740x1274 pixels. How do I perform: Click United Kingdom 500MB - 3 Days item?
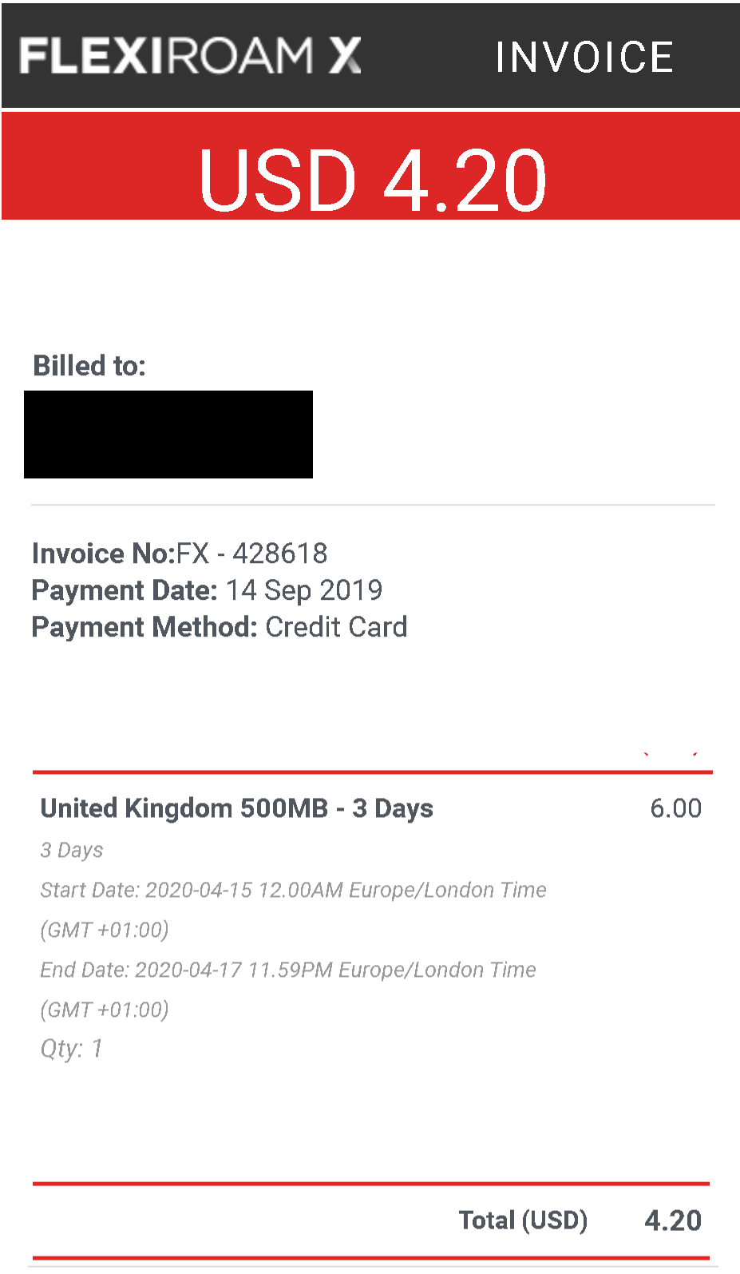pos(236,808)
